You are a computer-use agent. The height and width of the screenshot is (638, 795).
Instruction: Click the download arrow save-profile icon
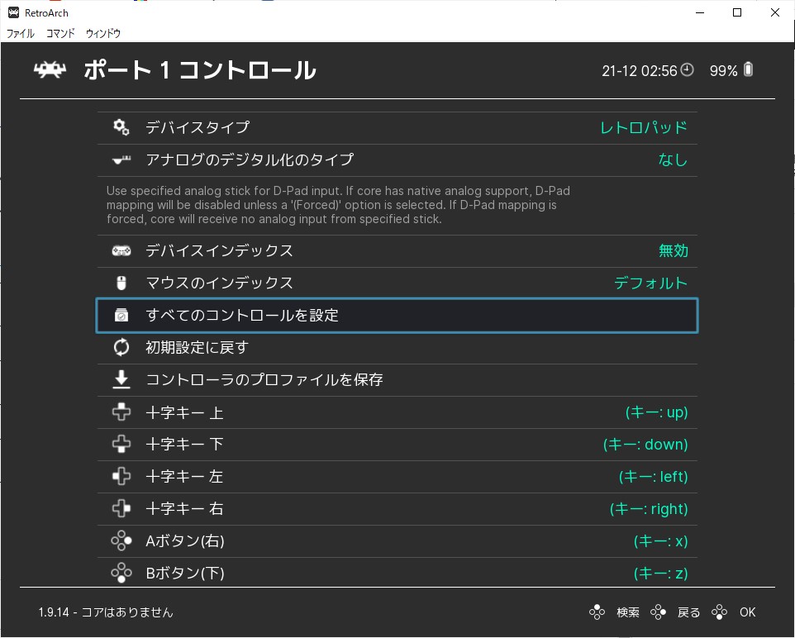(121, 379)
